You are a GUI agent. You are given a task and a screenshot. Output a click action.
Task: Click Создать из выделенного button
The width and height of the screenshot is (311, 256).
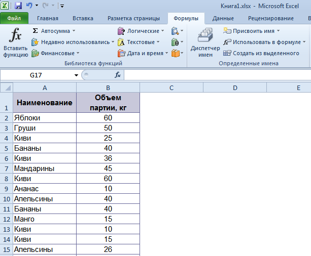[x=261, y=53]
